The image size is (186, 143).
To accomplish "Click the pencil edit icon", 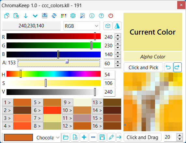I will pyautogui.click(x=111, y=137).
